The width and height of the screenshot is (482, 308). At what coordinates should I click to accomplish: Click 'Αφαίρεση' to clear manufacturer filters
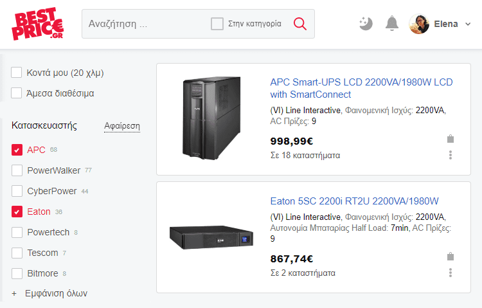122,126
